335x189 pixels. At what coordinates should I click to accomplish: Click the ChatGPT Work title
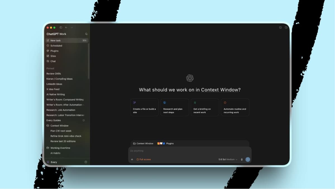[x=56, y=34]
